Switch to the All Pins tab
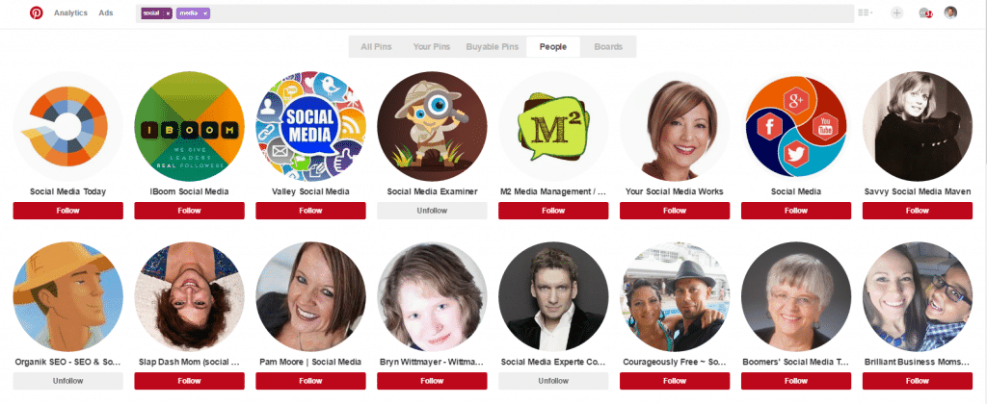This screenshot has height=404, width=987. 376,46
